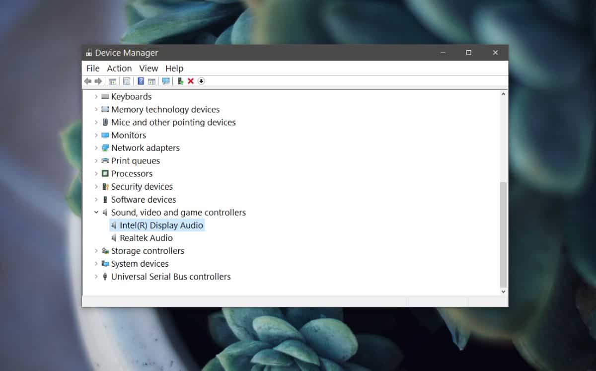Click the blue Help question mark icon

click(141, 81)
